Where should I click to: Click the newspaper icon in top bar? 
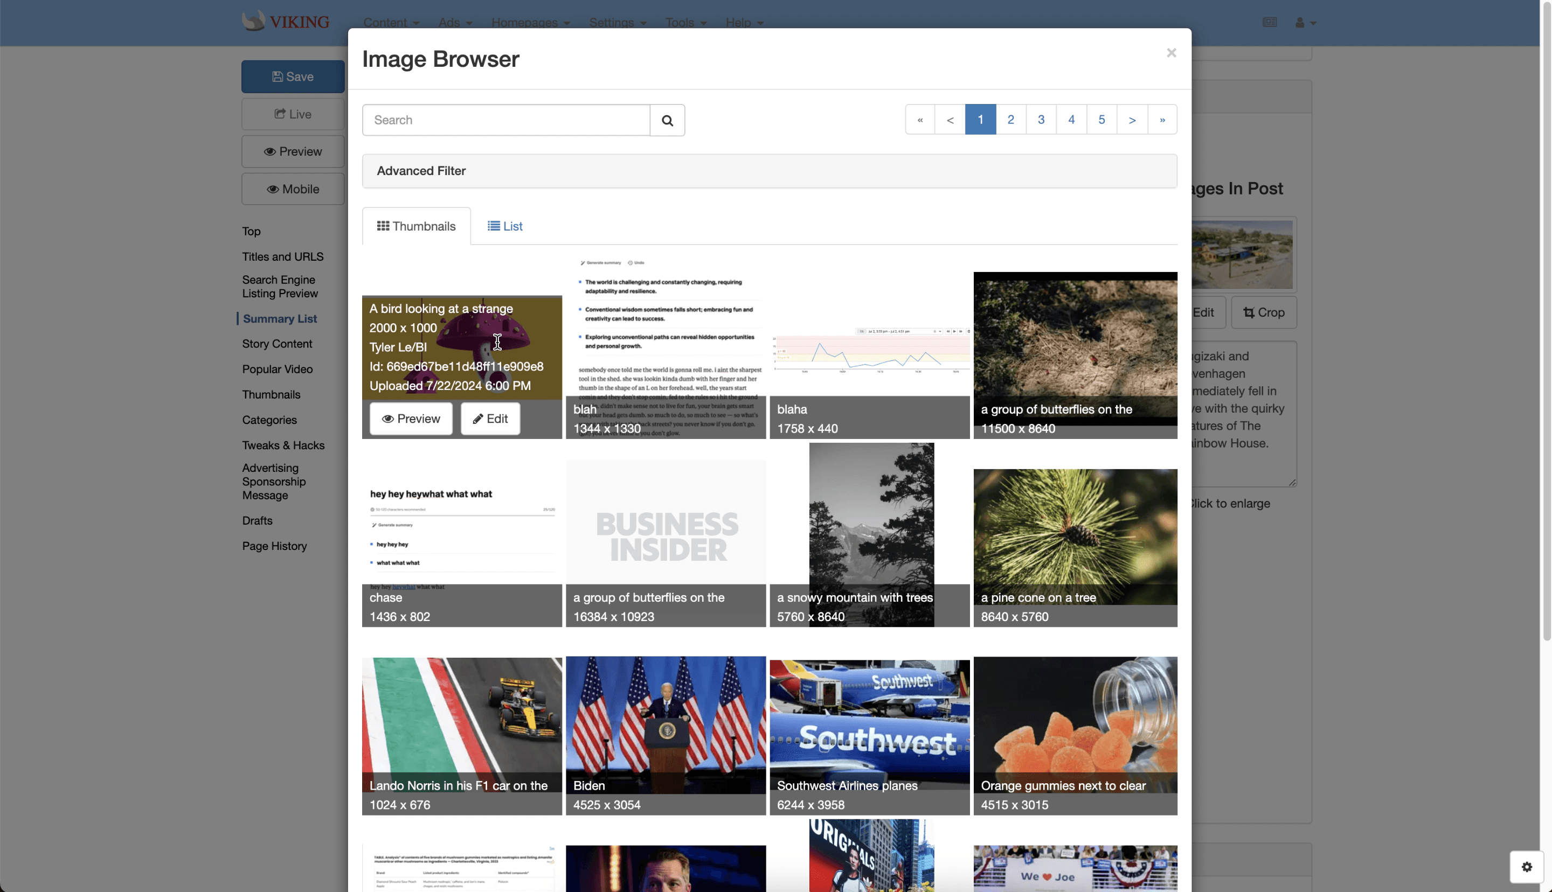pyautogui.click(x=1270, y=22)
